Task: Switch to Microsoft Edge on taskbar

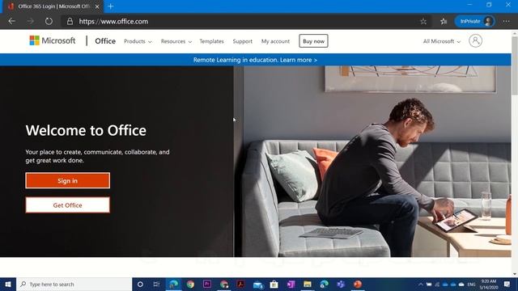Action: 173,284
